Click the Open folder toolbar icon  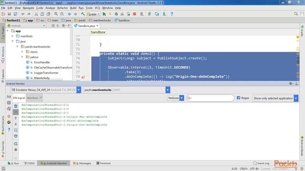pyautogui.click(x=3, y=14)
